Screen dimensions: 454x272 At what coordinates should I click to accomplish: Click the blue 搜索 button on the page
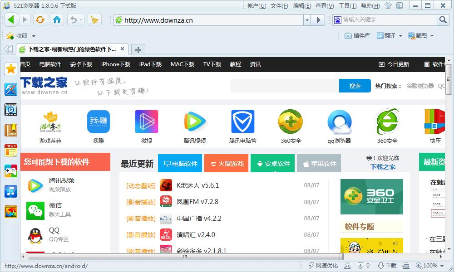click(355, 86)
